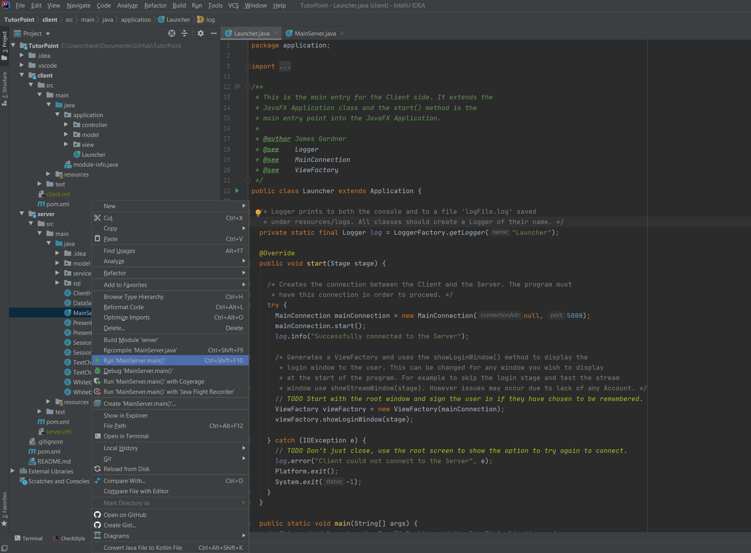
Task: Close the MainServer.java tab
Action: click(x=342, y=33)
